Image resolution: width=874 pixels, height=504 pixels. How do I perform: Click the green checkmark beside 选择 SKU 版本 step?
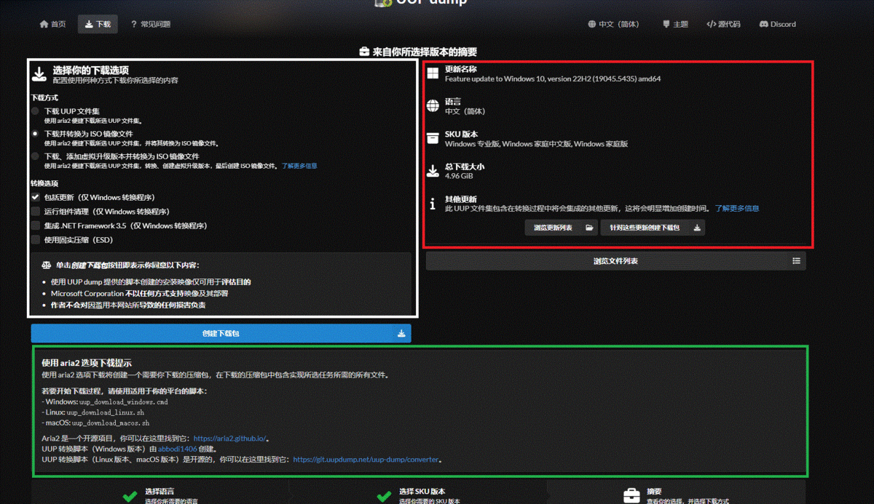tap(385, 497)
